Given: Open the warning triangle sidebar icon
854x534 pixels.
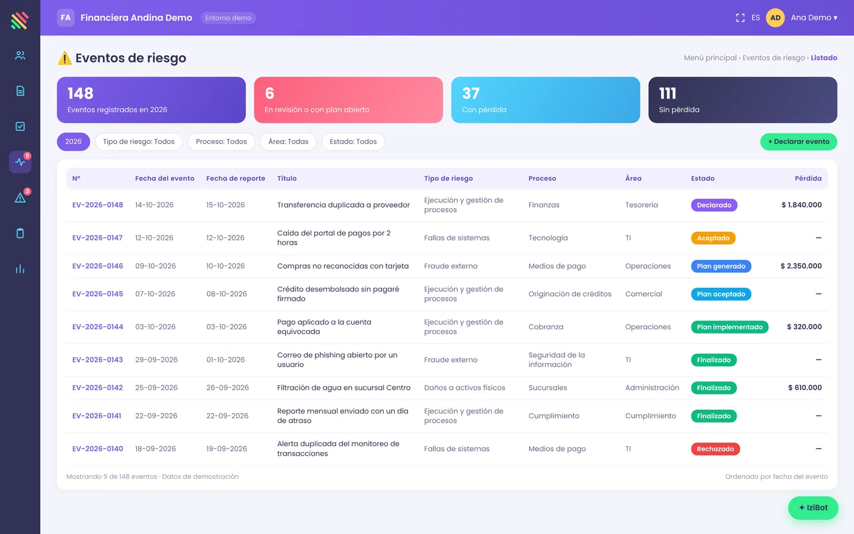Looking at the screenshot, I should coord(20,198).
